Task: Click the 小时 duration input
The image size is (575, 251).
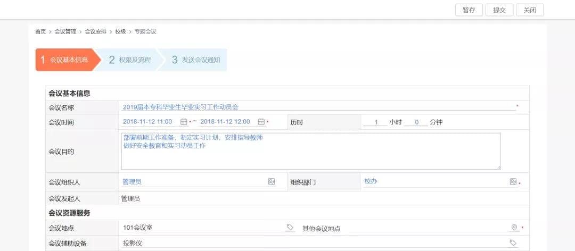Action: [375, 122]
